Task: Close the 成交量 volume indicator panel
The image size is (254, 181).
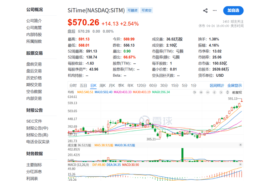Action: tap(241, 145)
